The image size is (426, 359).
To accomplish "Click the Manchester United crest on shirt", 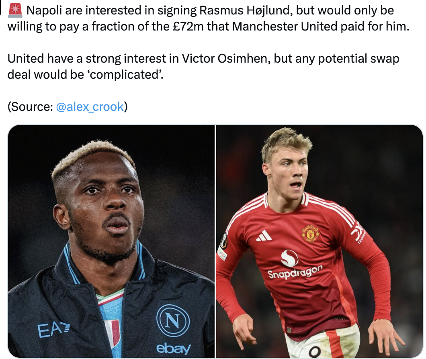I will pyautogui.click(x=310, y=234).
